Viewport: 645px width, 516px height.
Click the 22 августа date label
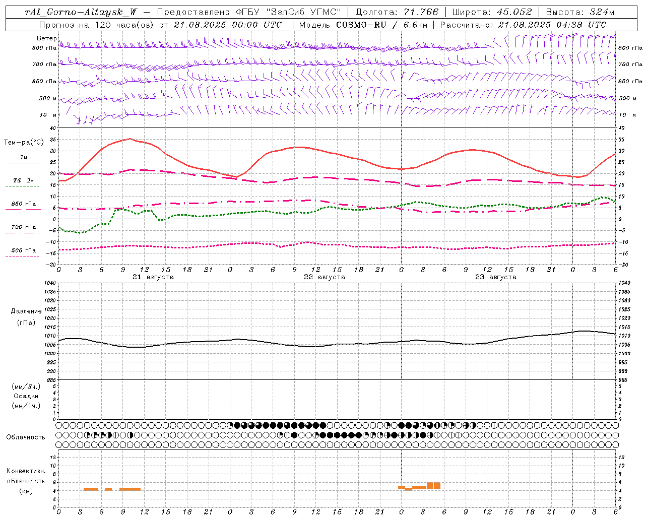tap(325, 277)
